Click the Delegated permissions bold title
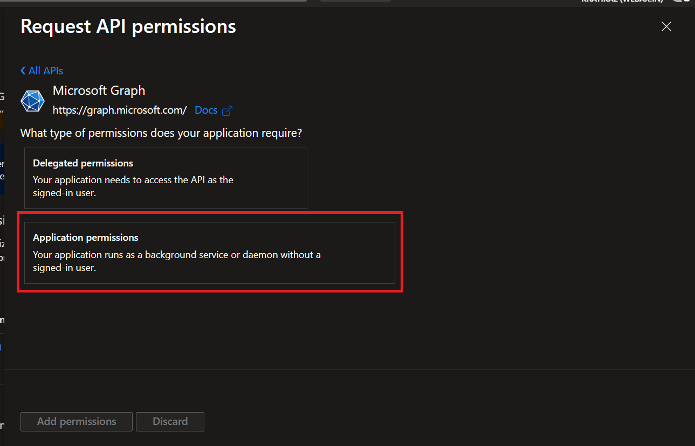 click(x=83, y=163)
